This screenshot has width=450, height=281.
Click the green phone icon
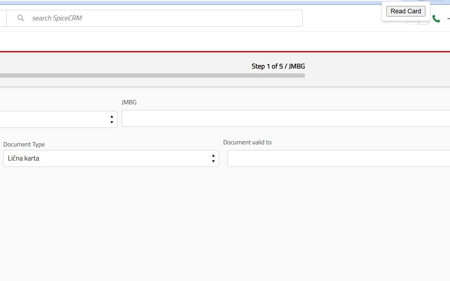coord(436,19)
